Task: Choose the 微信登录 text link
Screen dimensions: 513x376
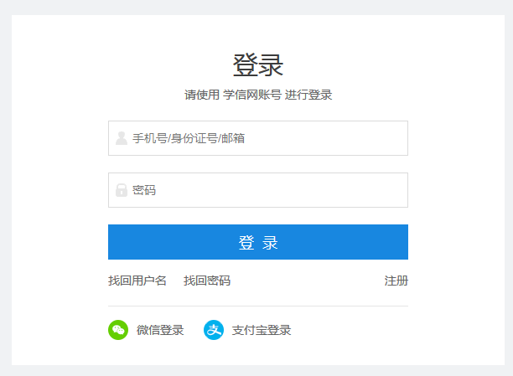Action: tap(160, 330)
